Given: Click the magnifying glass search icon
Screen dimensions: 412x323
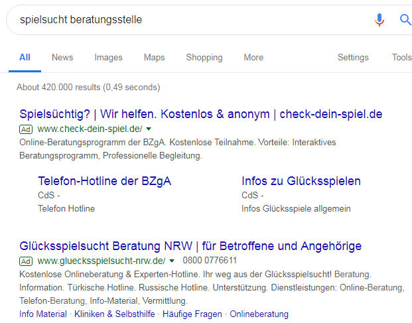Looking at the screenshot, I should [405, 20].
